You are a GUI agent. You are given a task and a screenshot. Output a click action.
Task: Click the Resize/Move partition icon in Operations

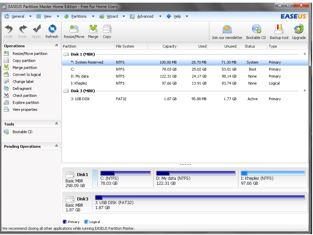(6, 53)
